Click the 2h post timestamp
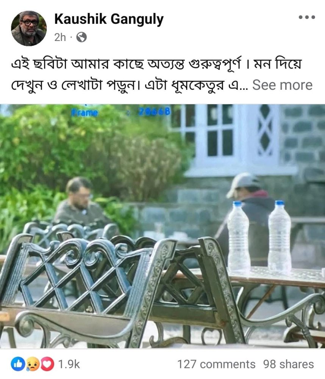Image resolution: width=325 pixels, height=379 pixels. (x=60, y=38)
